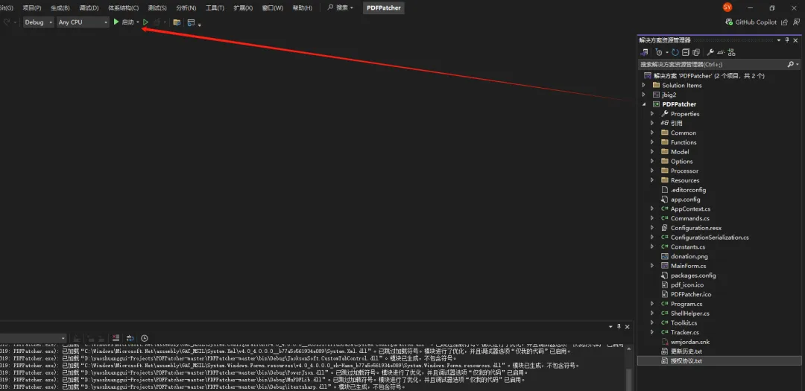Select MainForm.cs file
Image resolution: width=805 pixels, height=391 pixels.
click(688, 266)
